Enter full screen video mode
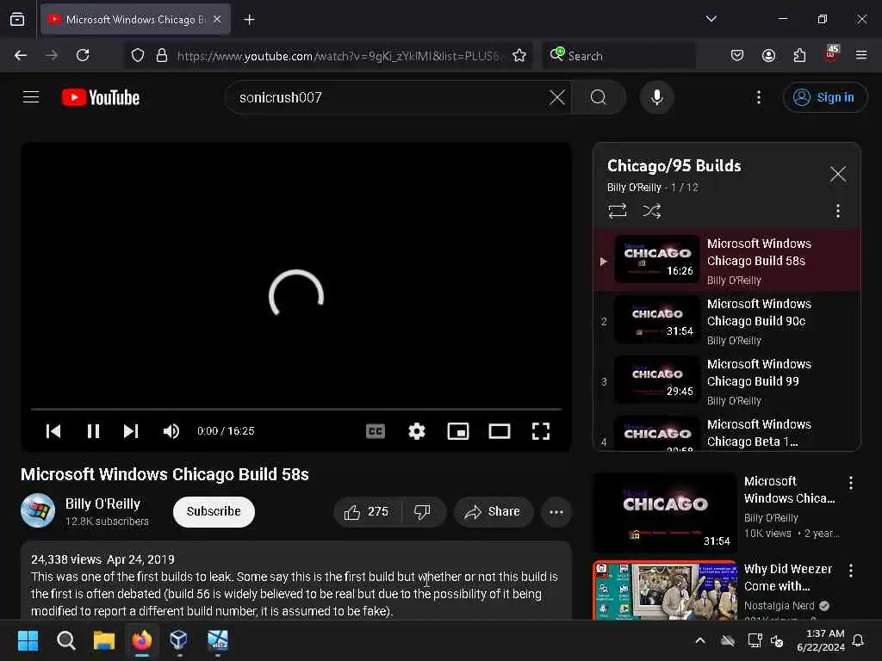Screen dimensions: 882x661 pos(541,431)
